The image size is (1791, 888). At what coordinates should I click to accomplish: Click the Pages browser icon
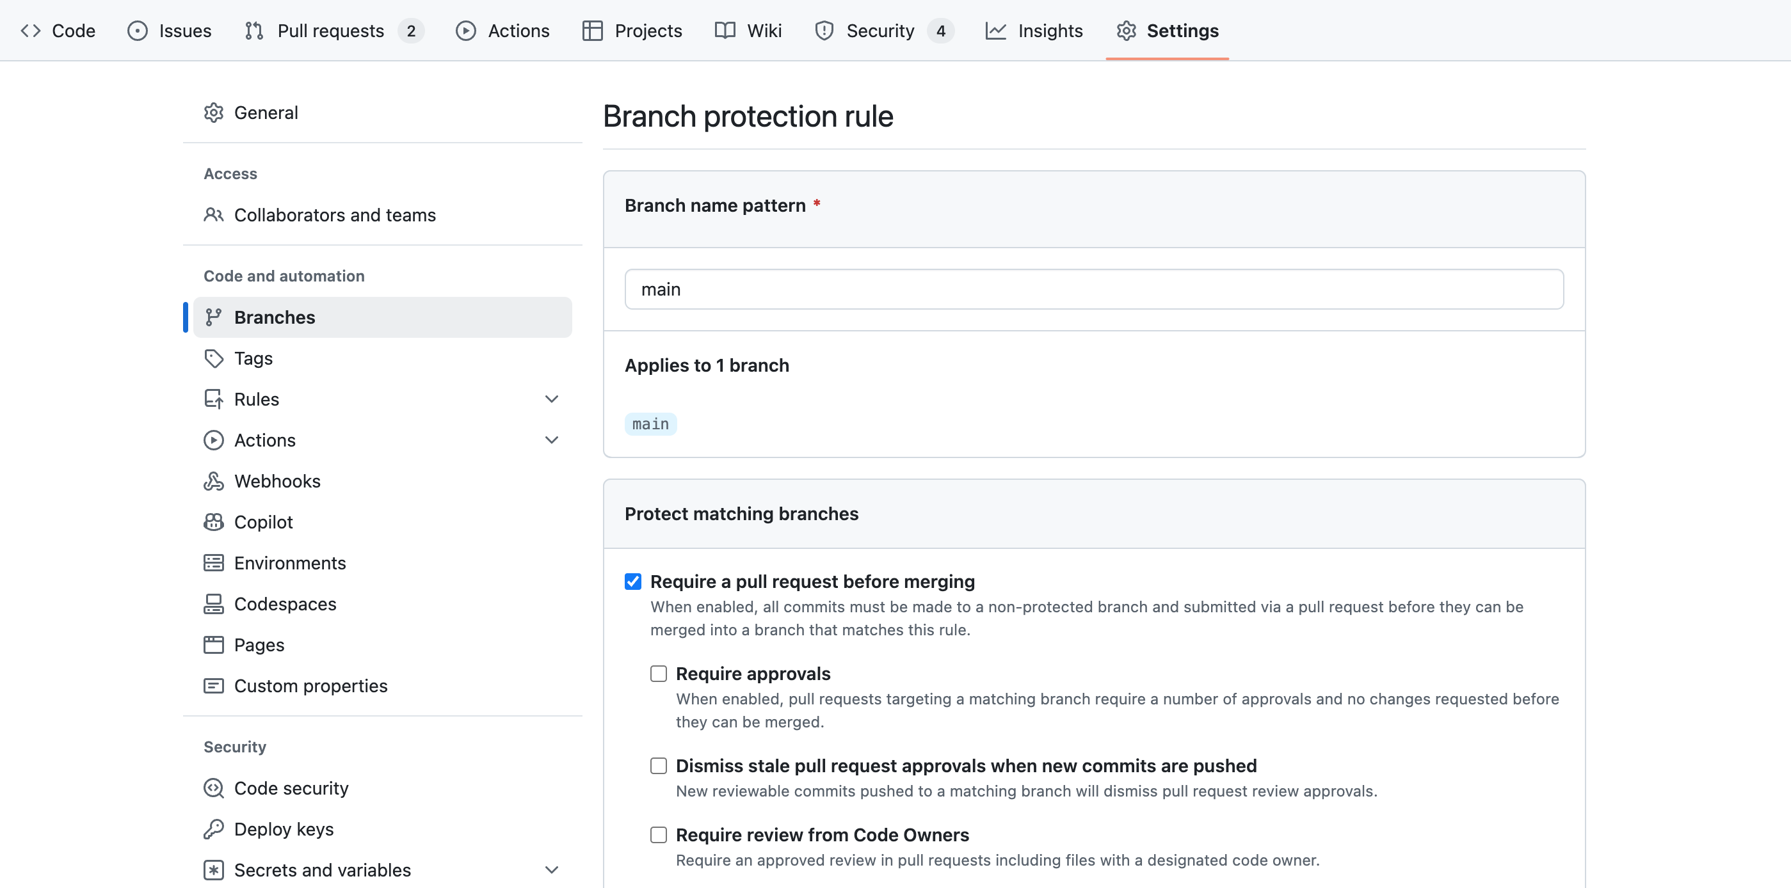[213, 645]
